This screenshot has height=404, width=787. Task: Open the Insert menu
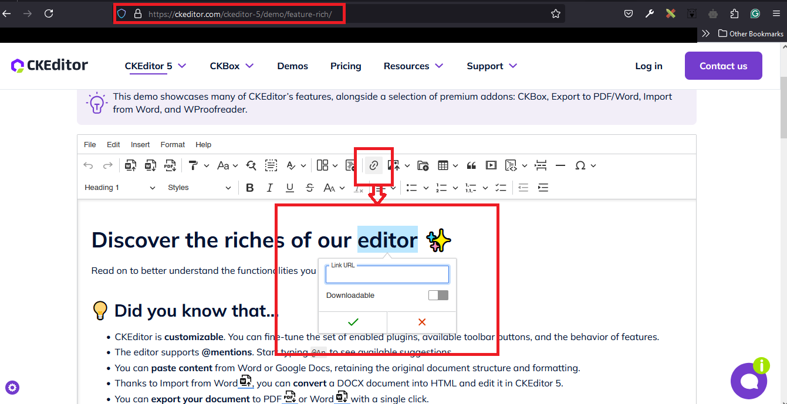click(140, 145)
